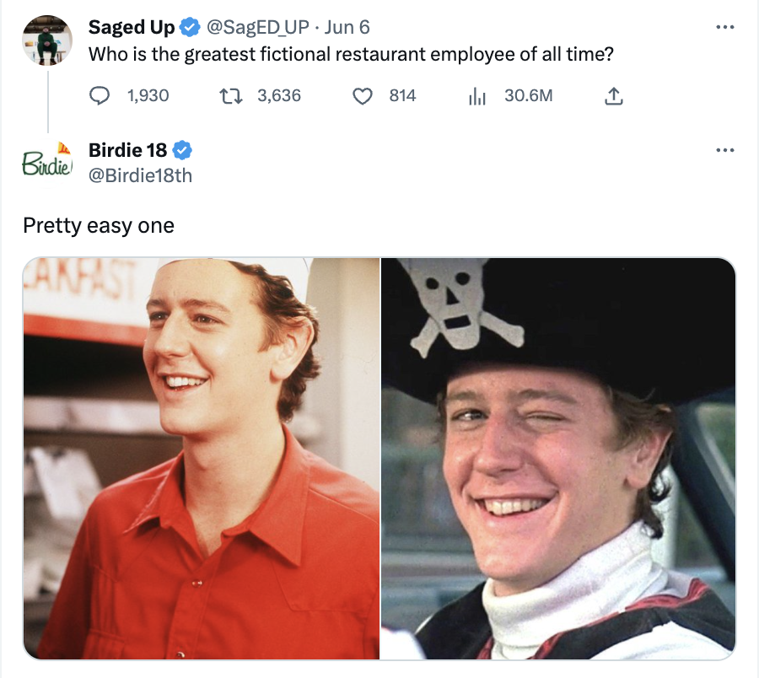Screen dimensions: 759x678
Task: Click the Birdie 18 verified badge
Action: tap(182, 150)
